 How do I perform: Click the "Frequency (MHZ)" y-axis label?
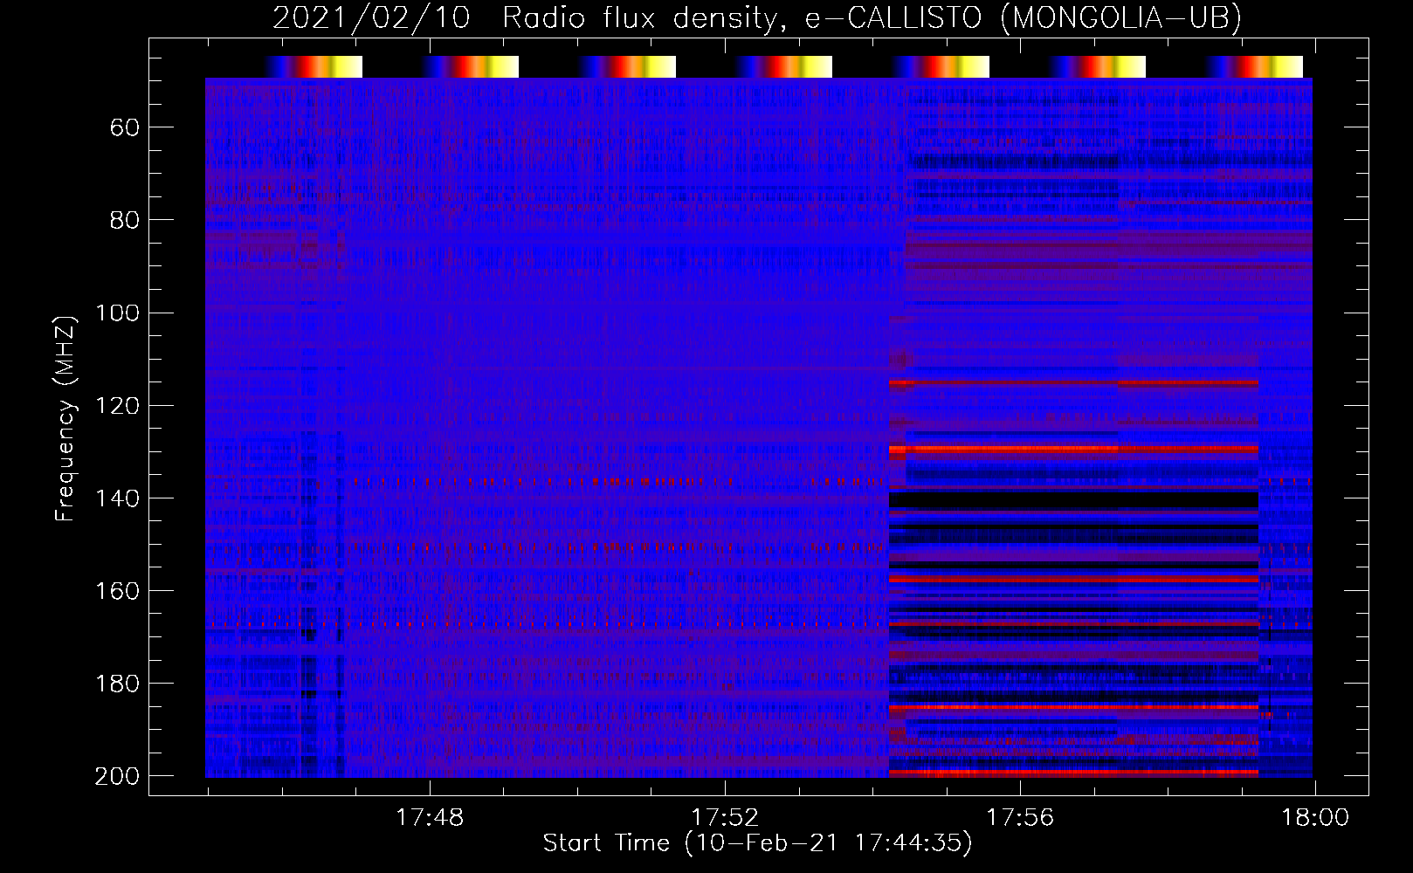pos(65,418)
